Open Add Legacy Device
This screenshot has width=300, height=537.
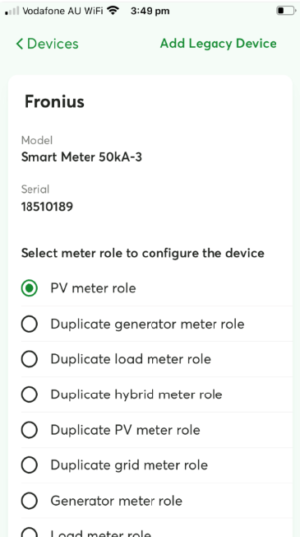click(219, 44)
